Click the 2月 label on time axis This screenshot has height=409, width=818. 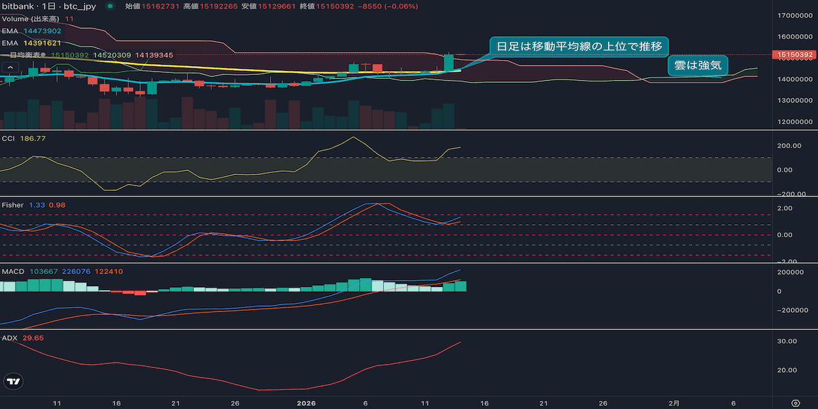pos(673,402)
